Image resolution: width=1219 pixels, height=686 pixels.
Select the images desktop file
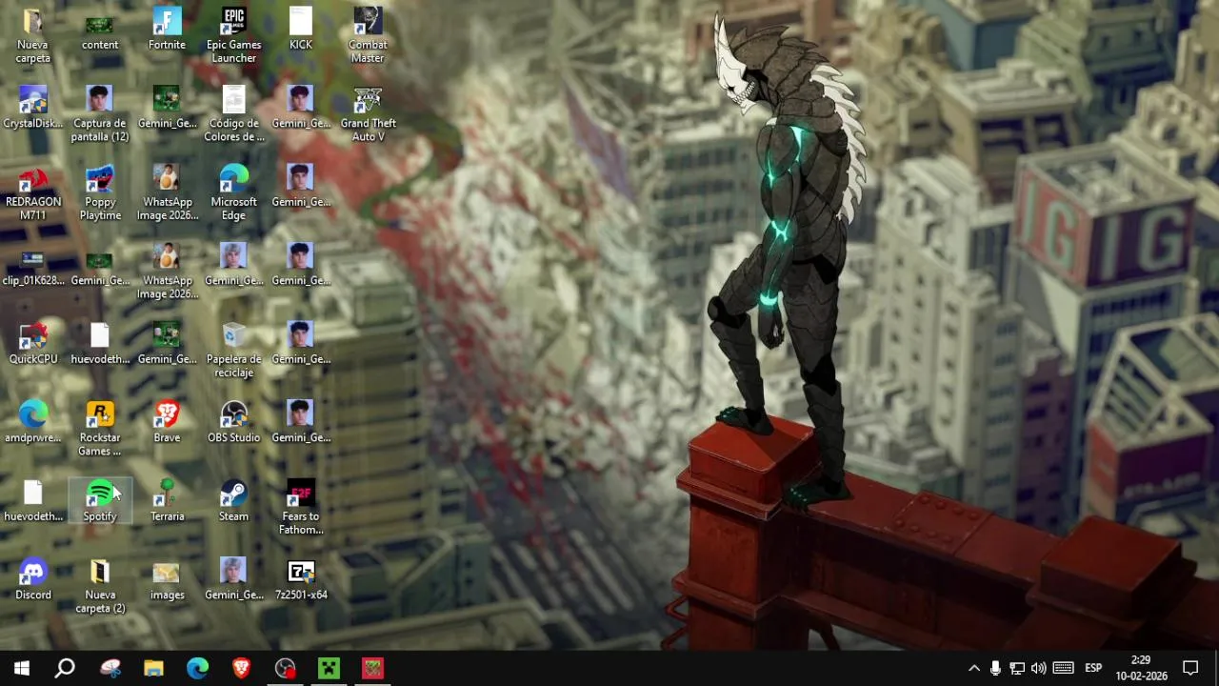[x=167, y=578]
